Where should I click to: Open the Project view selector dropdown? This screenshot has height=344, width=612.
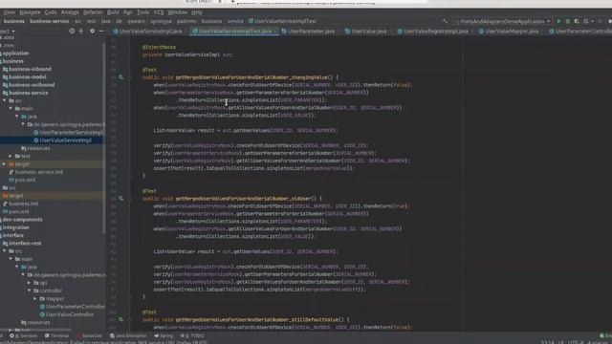point(8,31)
